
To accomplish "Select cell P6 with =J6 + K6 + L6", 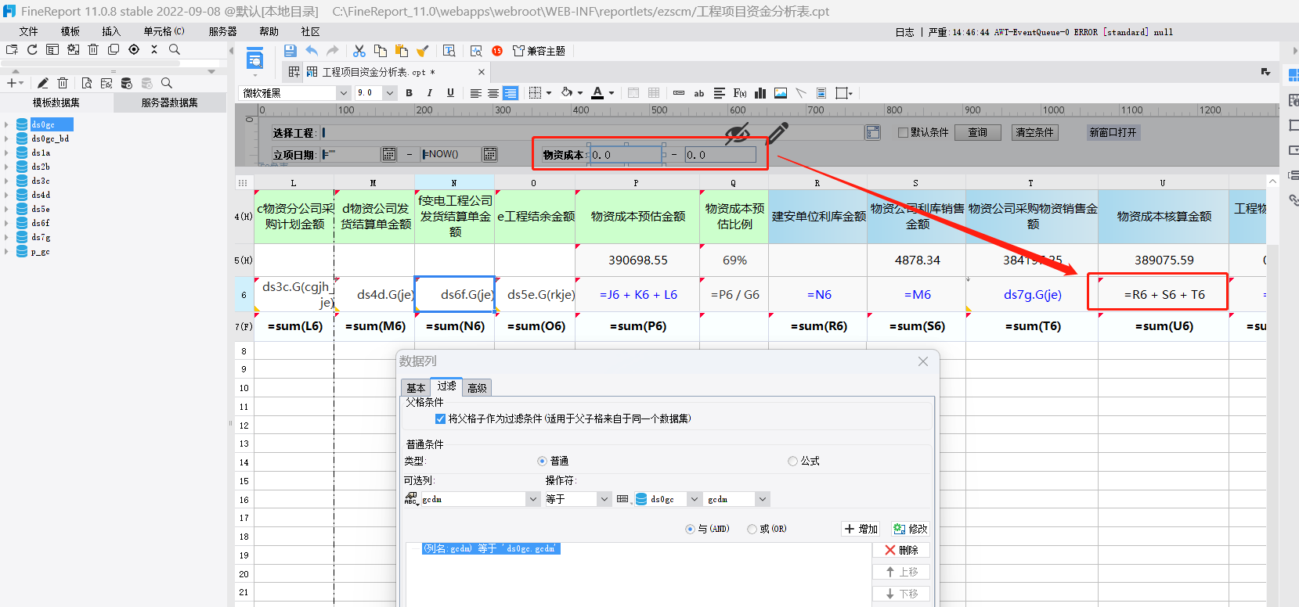I will [x=638, y=294].
